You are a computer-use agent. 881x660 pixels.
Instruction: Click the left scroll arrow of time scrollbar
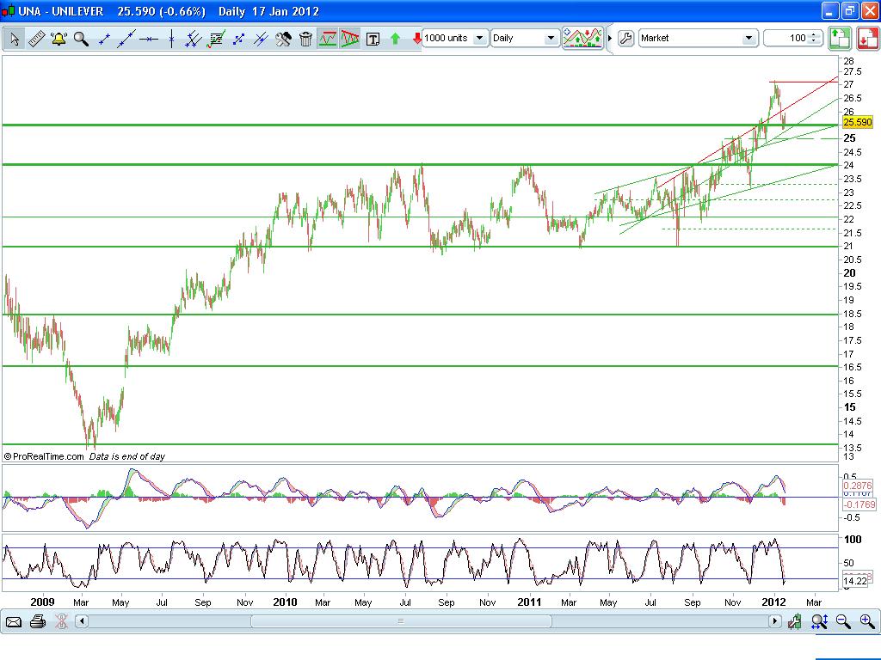82,621
